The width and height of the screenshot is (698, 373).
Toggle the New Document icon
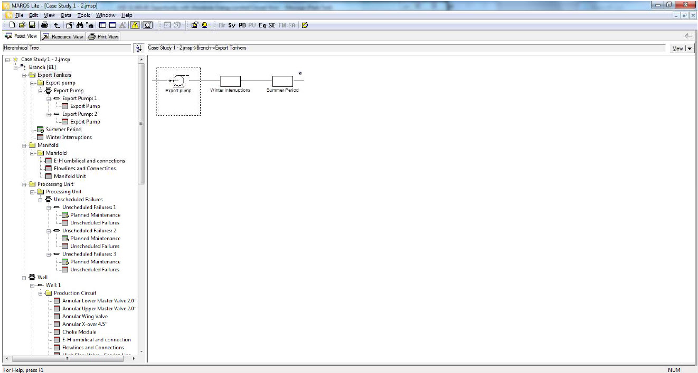tap(12, 25)
